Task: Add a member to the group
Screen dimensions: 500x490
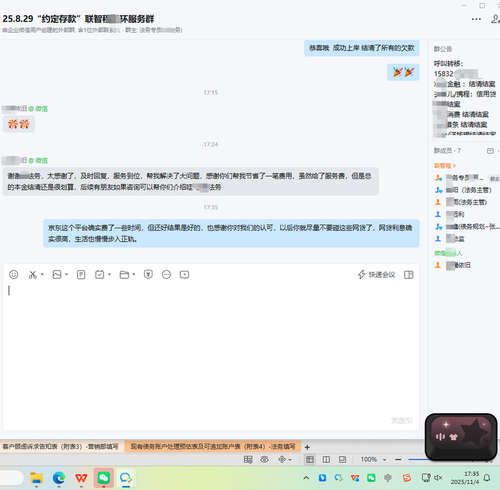Action: (495, 19)
